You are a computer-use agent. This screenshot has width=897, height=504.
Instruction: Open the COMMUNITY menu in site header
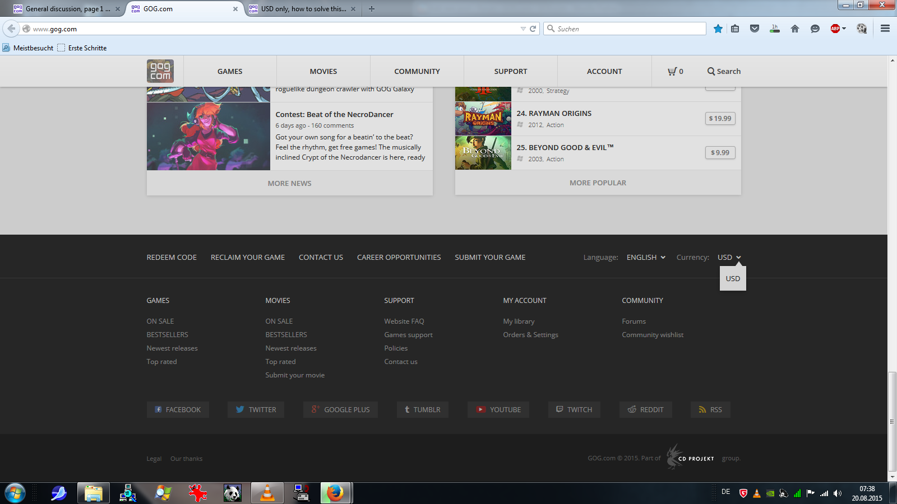(417, 71)
